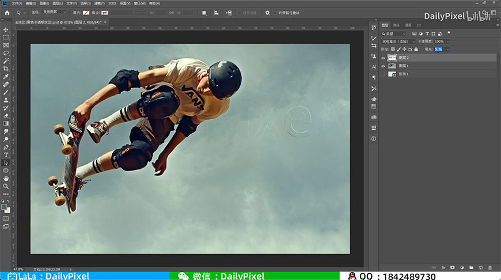The image size is (501, 280).
Task: Hide layer 图层 1
Action: [x=383, y=66]
